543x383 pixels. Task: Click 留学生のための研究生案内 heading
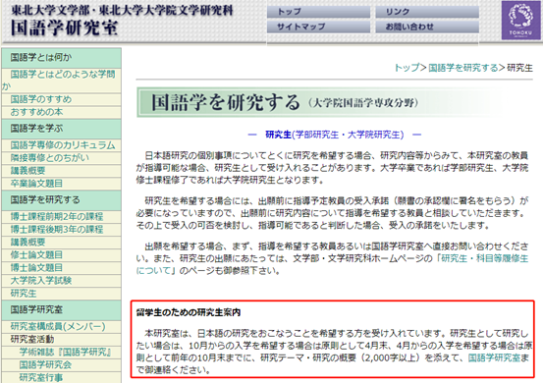click(189, 312)
